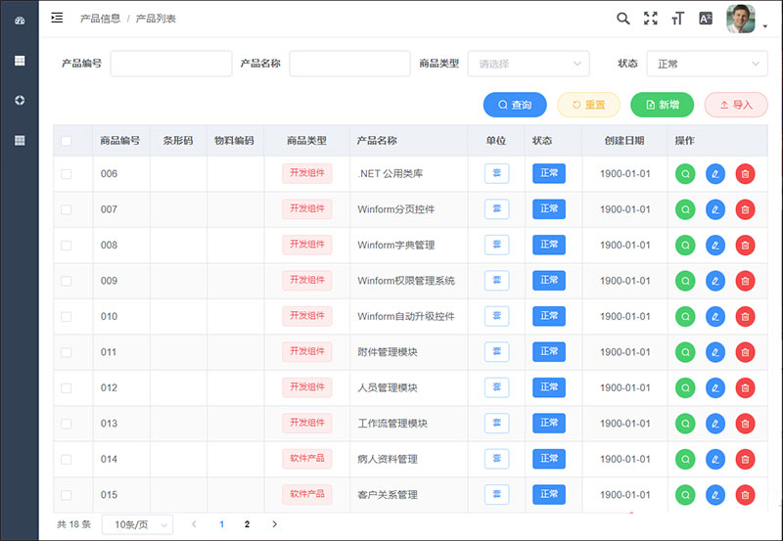Select the row checkbox for product 014

click(67, 459)
